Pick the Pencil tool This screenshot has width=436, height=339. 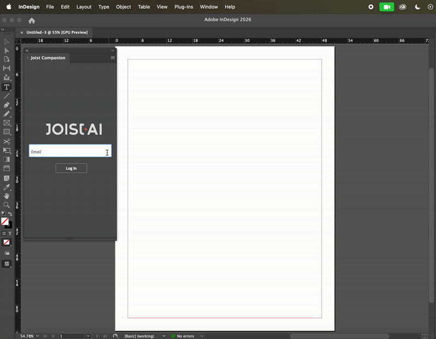(7, 114)
